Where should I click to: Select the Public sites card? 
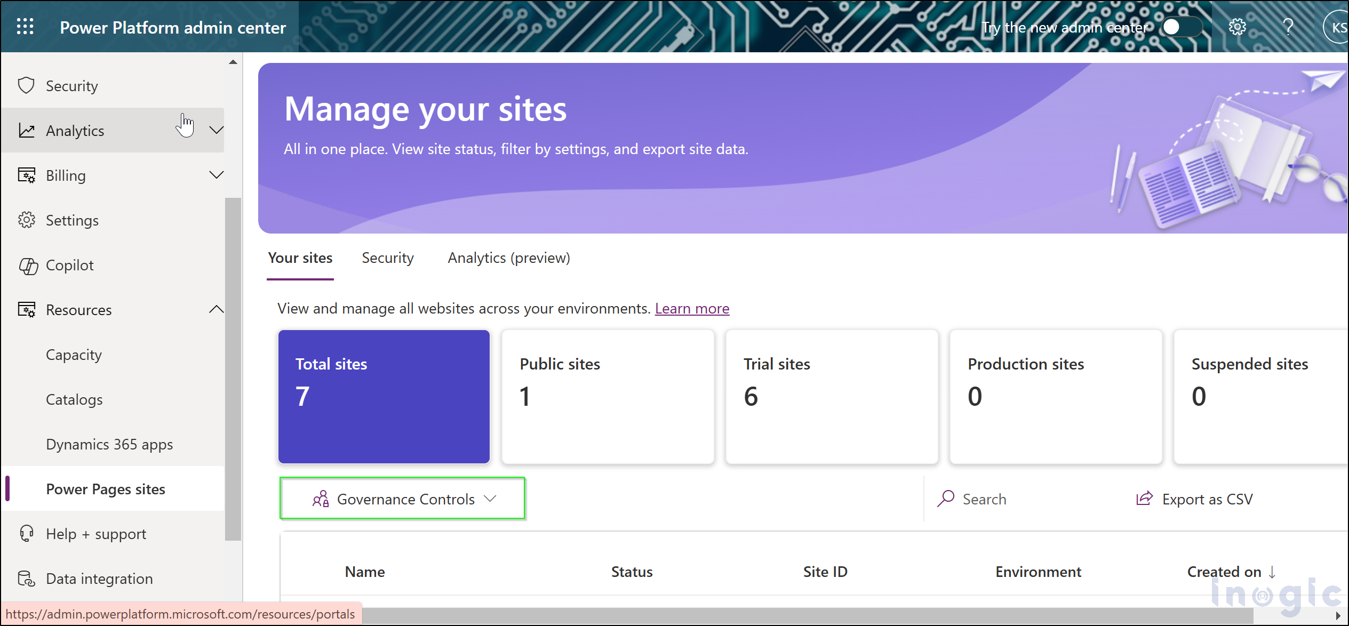(608, 397)
